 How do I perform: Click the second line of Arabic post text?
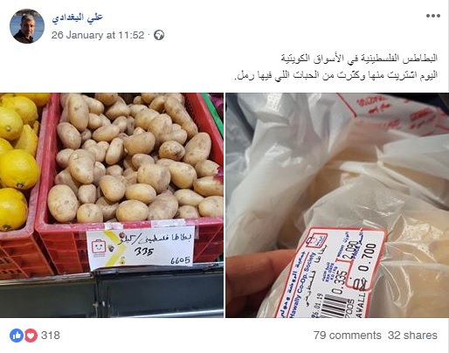pos(335,75)
